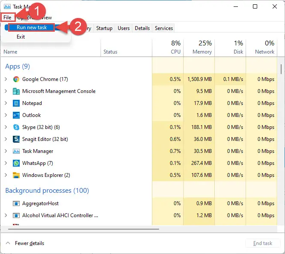Open the File menu
The height and width of the screenshot is (254, 285).
point(7,18)
